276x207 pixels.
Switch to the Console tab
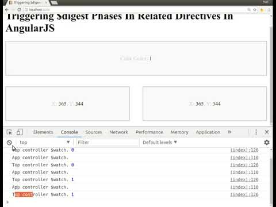pyautogui.click(x=70, y=132)
